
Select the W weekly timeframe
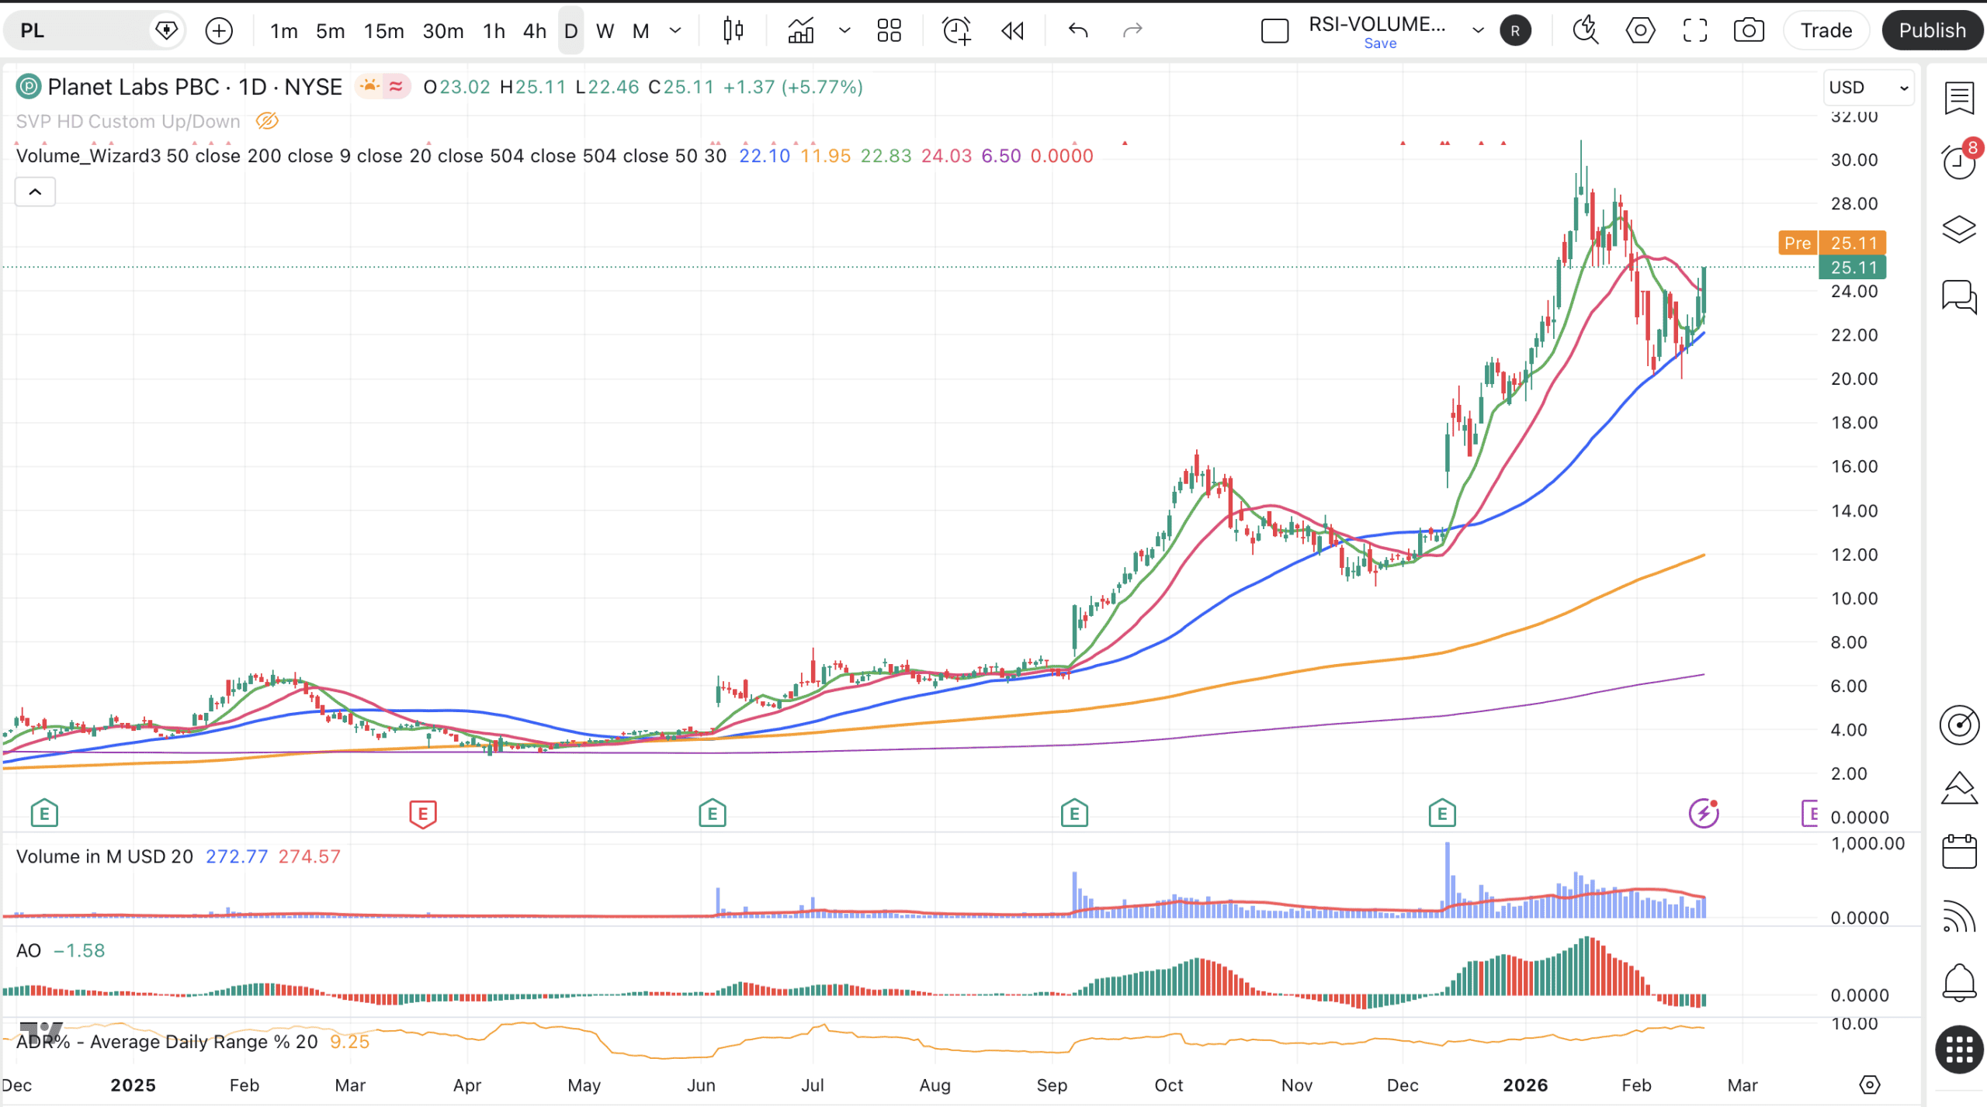click(x=605, y=31)
